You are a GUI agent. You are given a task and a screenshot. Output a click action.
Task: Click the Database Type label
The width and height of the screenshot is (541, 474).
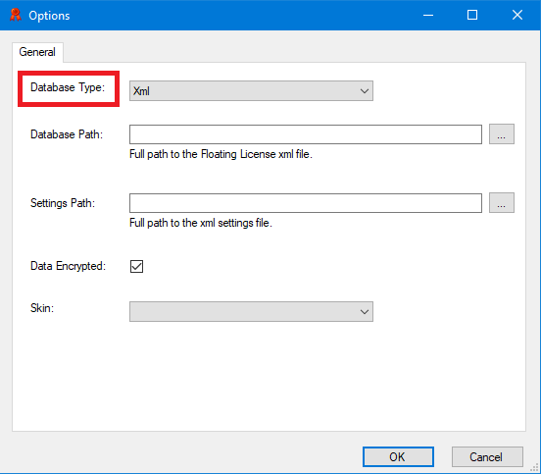(68, 87)
